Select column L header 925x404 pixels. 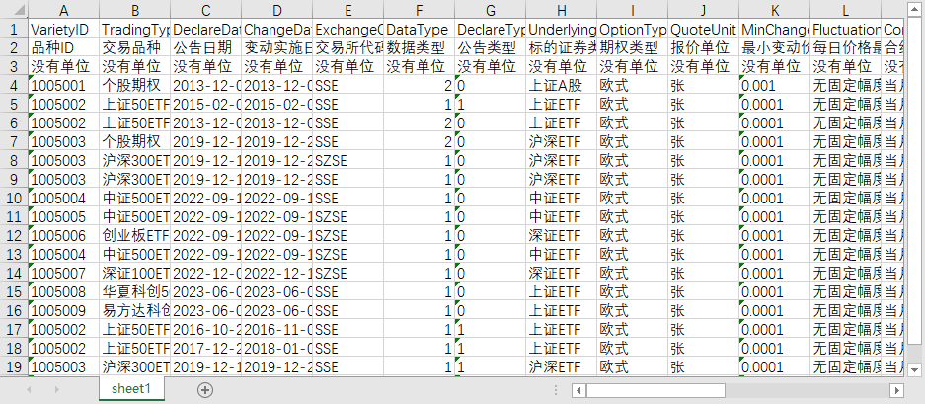845,10
